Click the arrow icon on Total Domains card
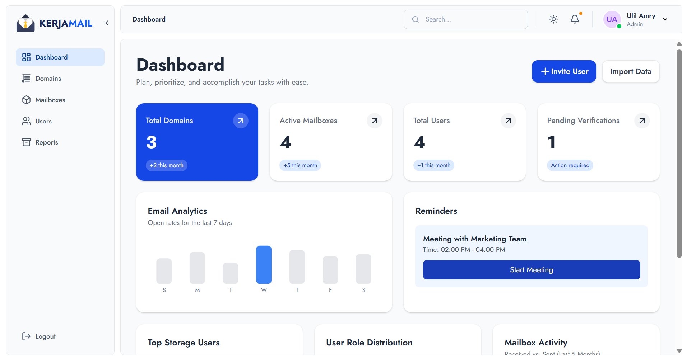682x358 pixels. 241,121
